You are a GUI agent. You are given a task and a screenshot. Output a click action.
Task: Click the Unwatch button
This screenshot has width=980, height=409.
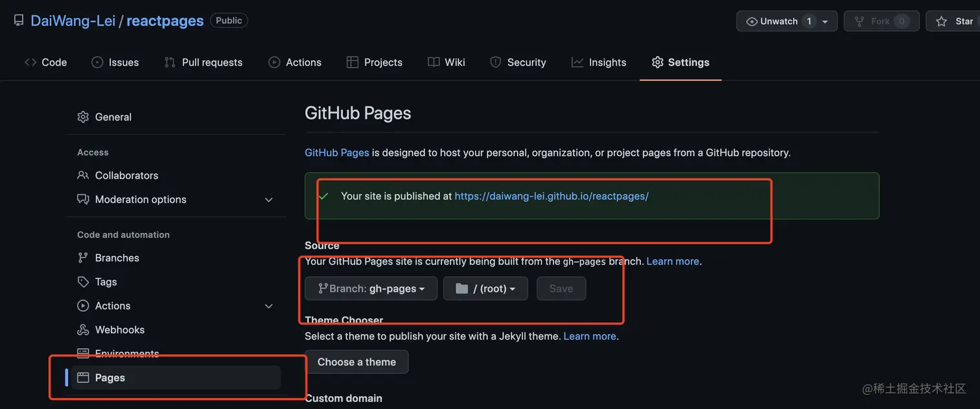(x=786, y=21)
